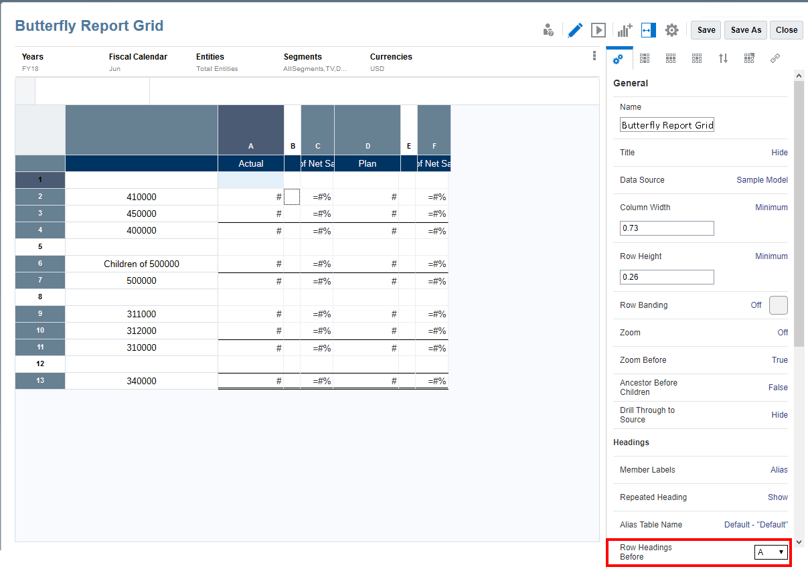Click the blue pencil edit icon

[575, 30]
